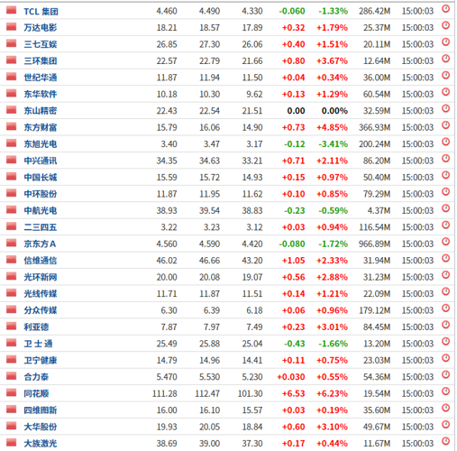Click the clock icon in 大族激光 row

point(446,441)
